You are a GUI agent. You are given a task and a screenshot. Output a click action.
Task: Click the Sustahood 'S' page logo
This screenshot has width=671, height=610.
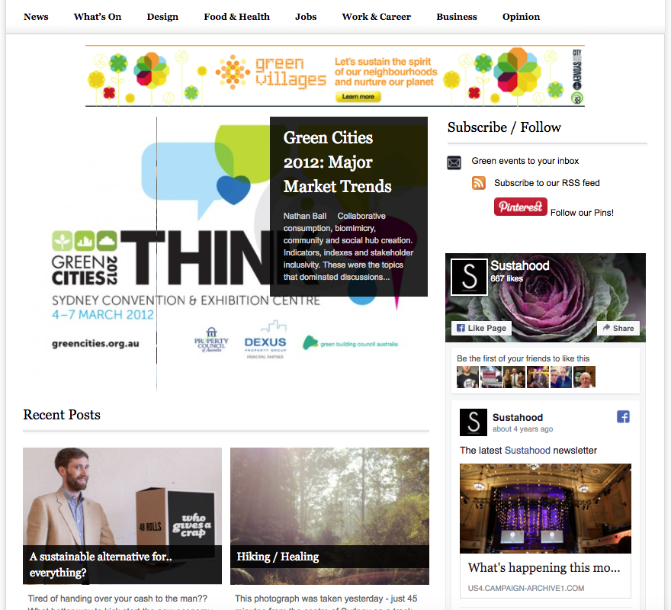469,277
